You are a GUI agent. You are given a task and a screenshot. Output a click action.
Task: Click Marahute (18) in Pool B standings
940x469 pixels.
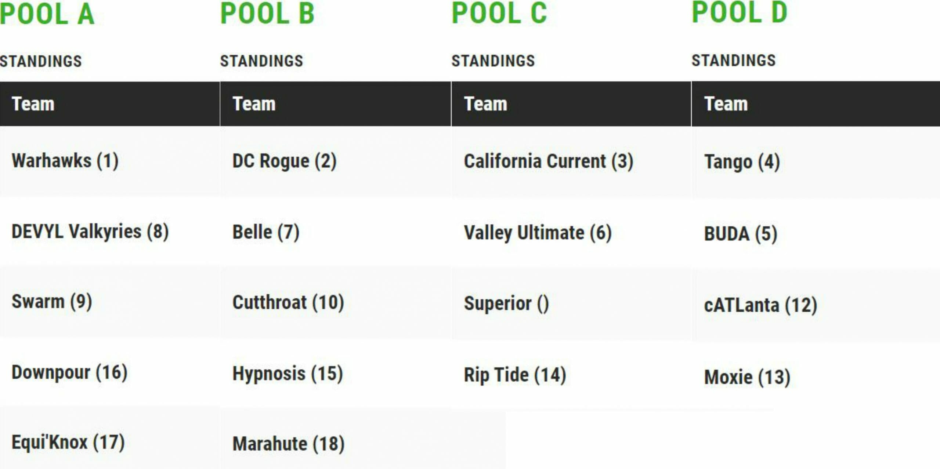(288, 444)
